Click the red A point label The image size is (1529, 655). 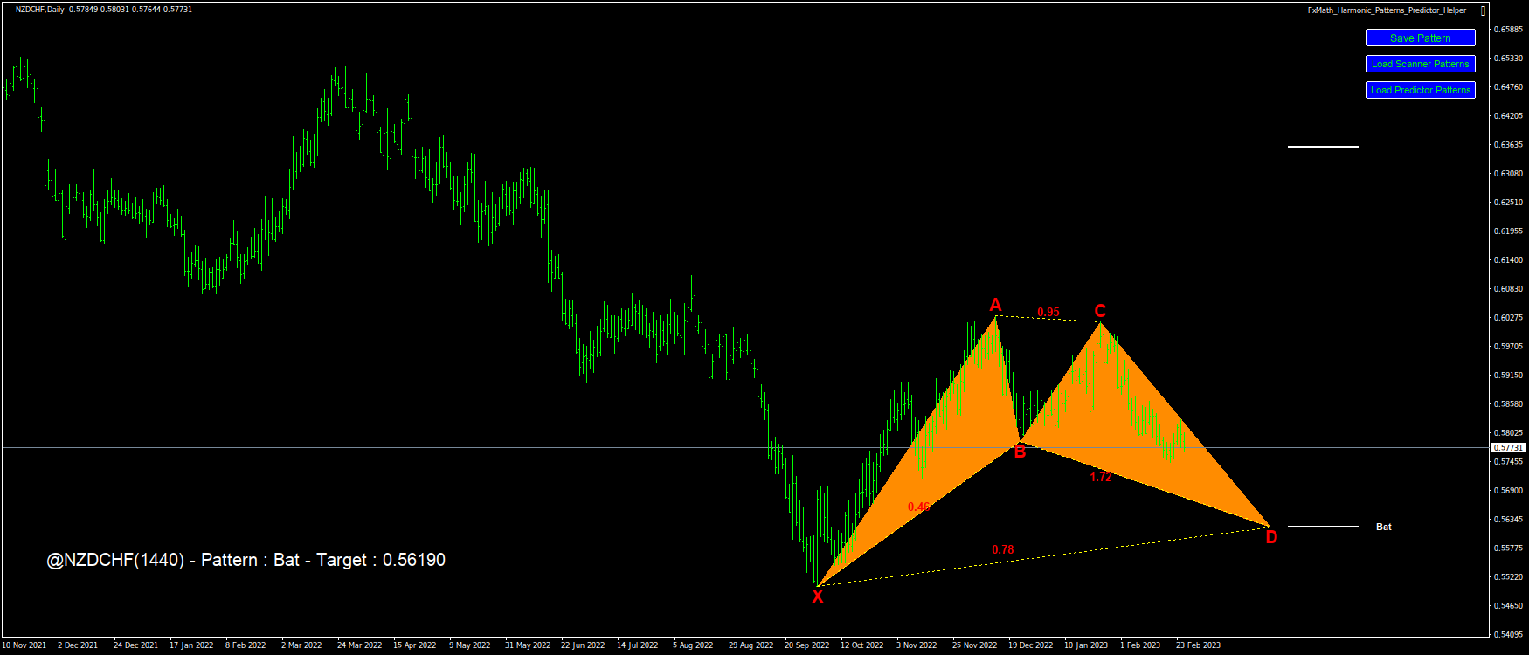pyautogui.click(x=995, y=305)
